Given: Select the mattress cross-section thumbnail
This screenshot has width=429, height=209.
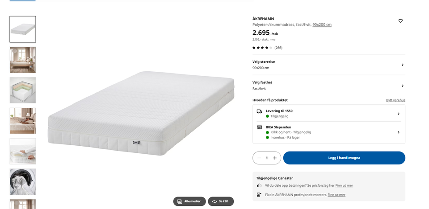Looking at the screenshot, I should 23,90.
